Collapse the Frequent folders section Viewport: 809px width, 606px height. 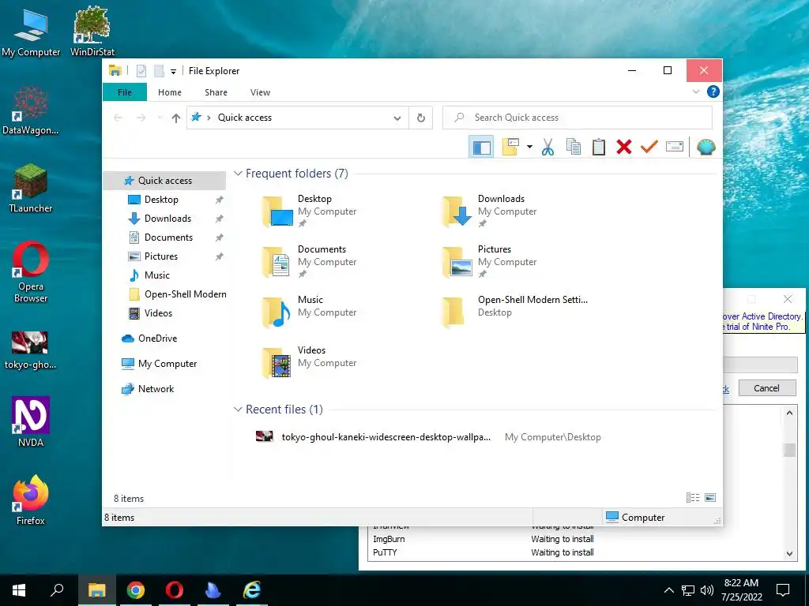[238, 174]
